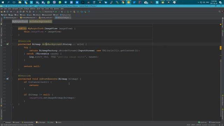Collapse the onPostExecute method fold marker

coord(12,79)
